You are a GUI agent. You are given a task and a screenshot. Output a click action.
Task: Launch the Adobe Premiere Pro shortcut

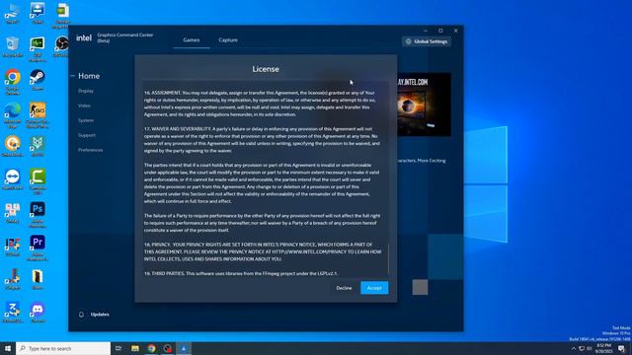pyautogui.click(x=38, y=247)
